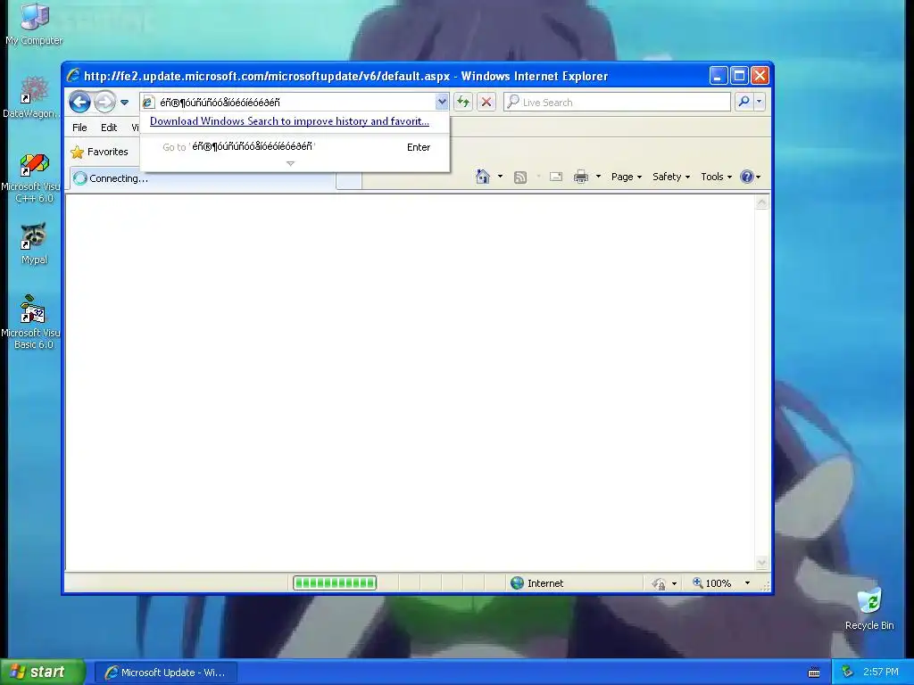Open a new blank tab
The height and width of the screenshot is (685, 914).
pyautogui.click(x=349, y=181)
